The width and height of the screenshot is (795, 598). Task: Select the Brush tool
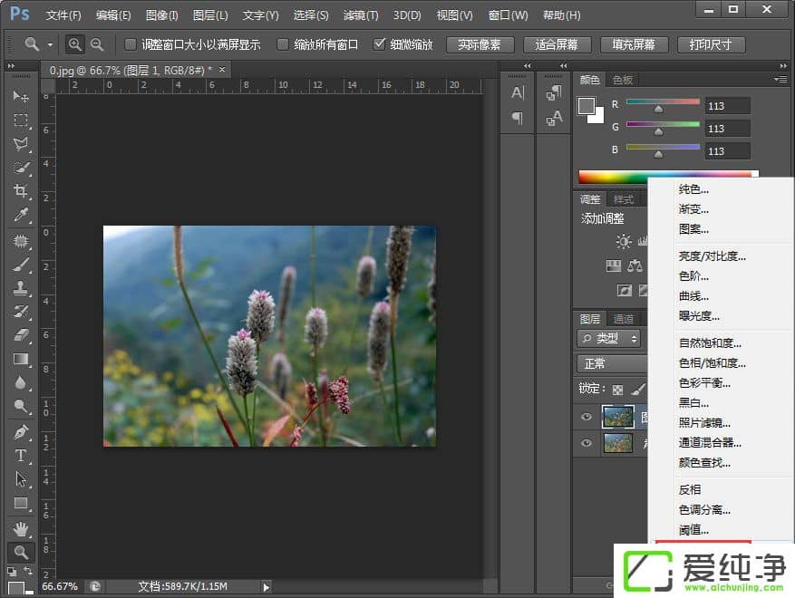pyautogui.click(x=20, y=265)
